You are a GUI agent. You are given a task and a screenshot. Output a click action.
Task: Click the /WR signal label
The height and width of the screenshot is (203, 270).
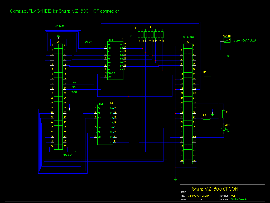(74, 83)
